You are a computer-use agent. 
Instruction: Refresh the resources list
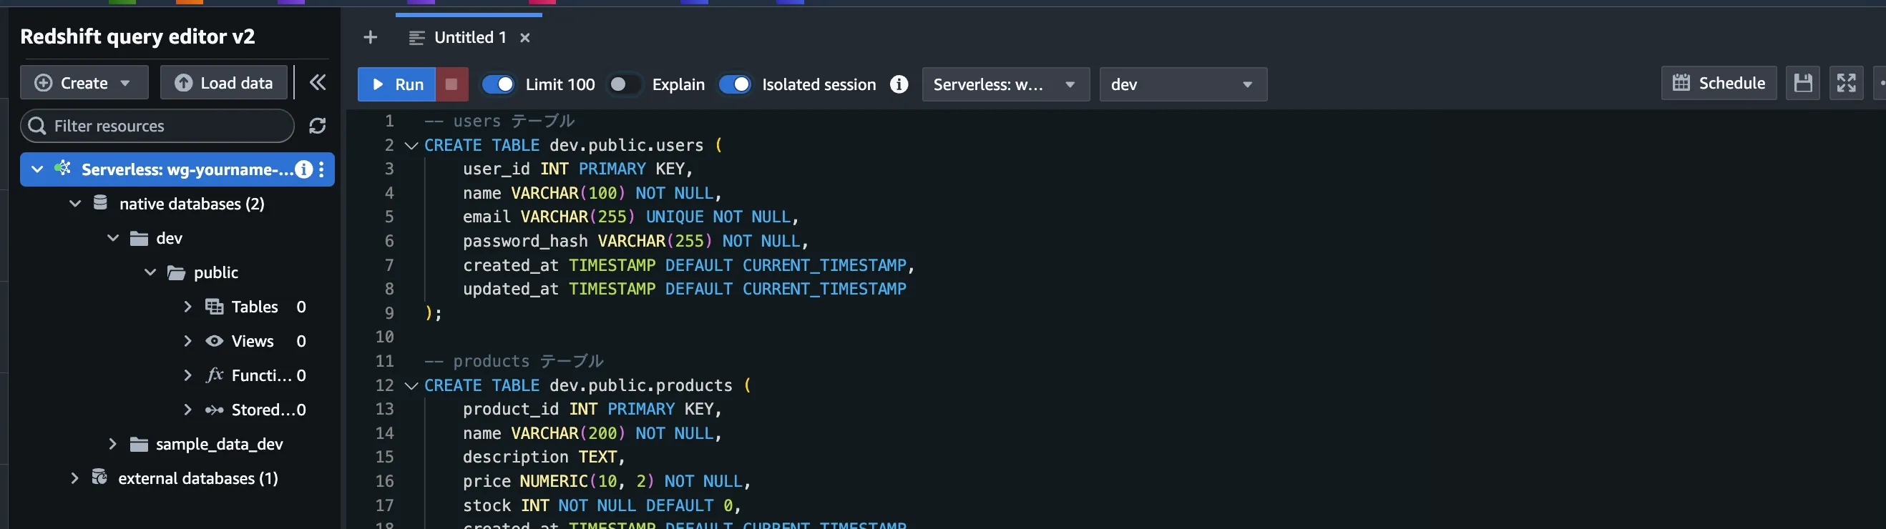click(317, 126)
